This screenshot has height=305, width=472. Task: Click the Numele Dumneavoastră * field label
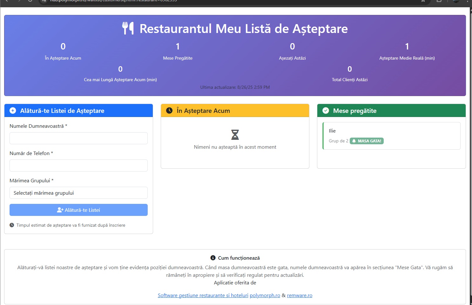click(38, 126)
